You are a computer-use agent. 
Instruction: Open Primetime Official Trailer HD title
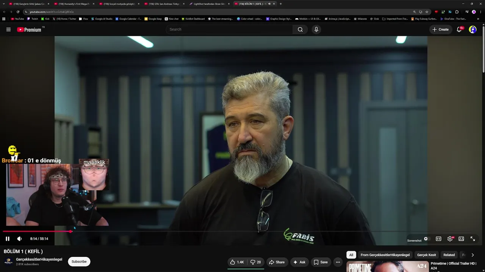pyautogui.click(x=454, y=266)
